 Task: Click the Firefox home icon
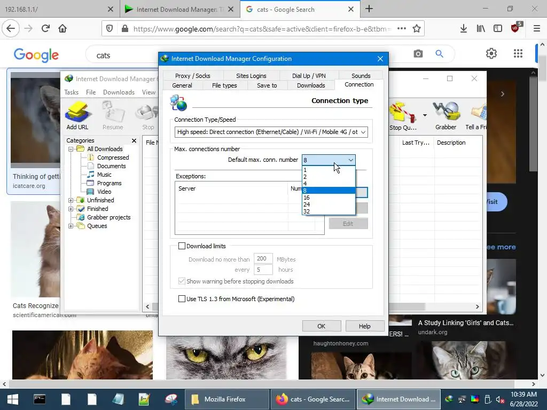62,28
